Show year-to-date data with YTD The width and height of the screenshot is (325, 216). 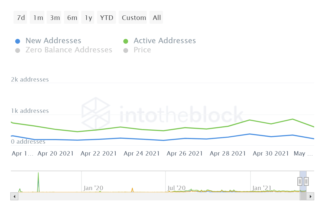point(106,18)
